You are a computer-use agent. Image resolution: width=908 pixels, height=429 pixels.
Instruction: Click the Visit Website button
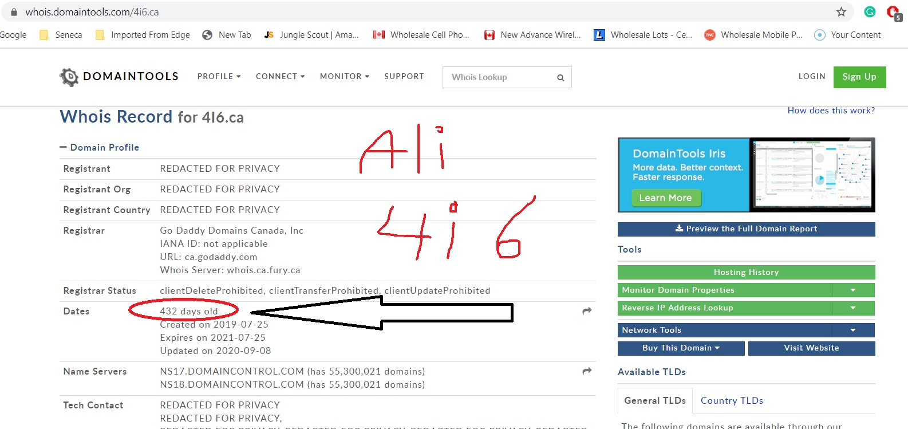[x=811, y=348]
